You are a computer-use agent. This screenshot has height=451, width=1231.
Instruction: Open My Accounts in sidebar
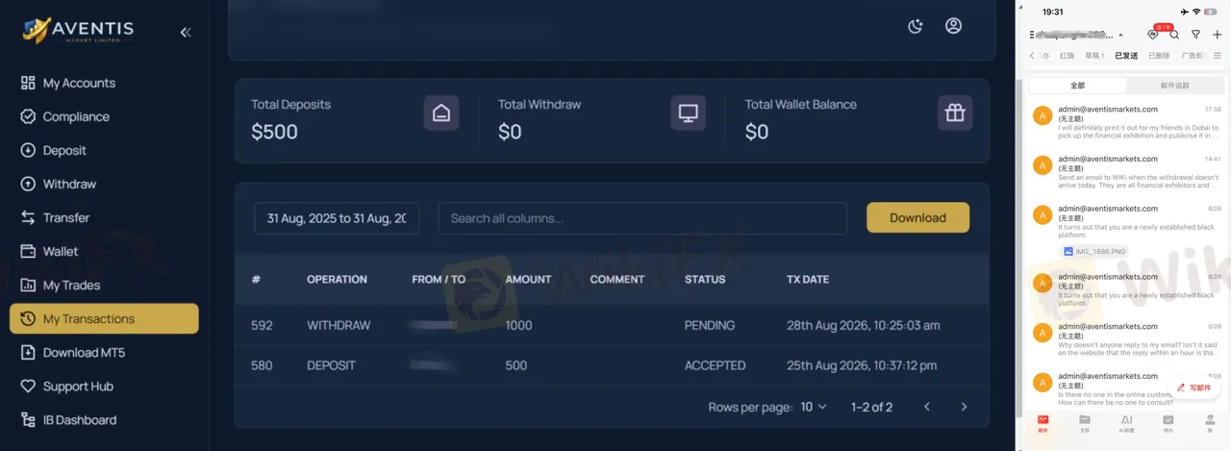click(104, 83)
